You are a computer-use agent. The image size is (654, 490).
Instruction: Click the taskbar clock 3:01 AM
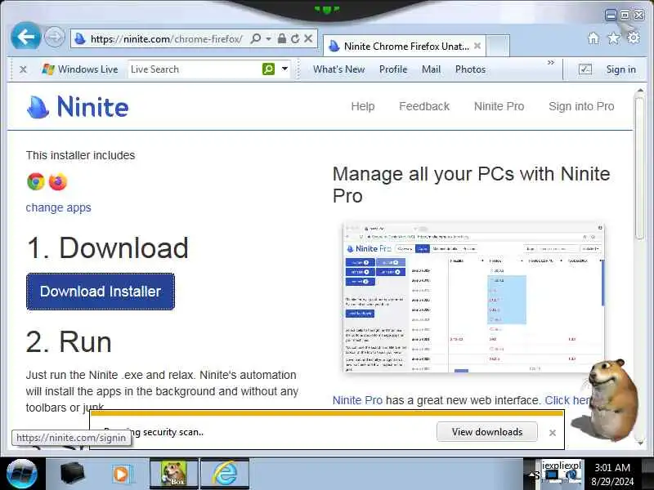point(611,467)
